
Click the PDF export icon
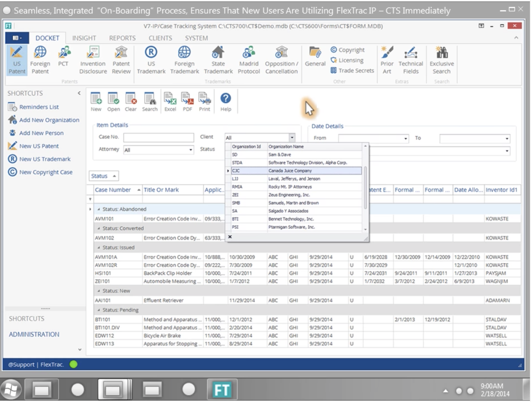[x=187, y=102]
